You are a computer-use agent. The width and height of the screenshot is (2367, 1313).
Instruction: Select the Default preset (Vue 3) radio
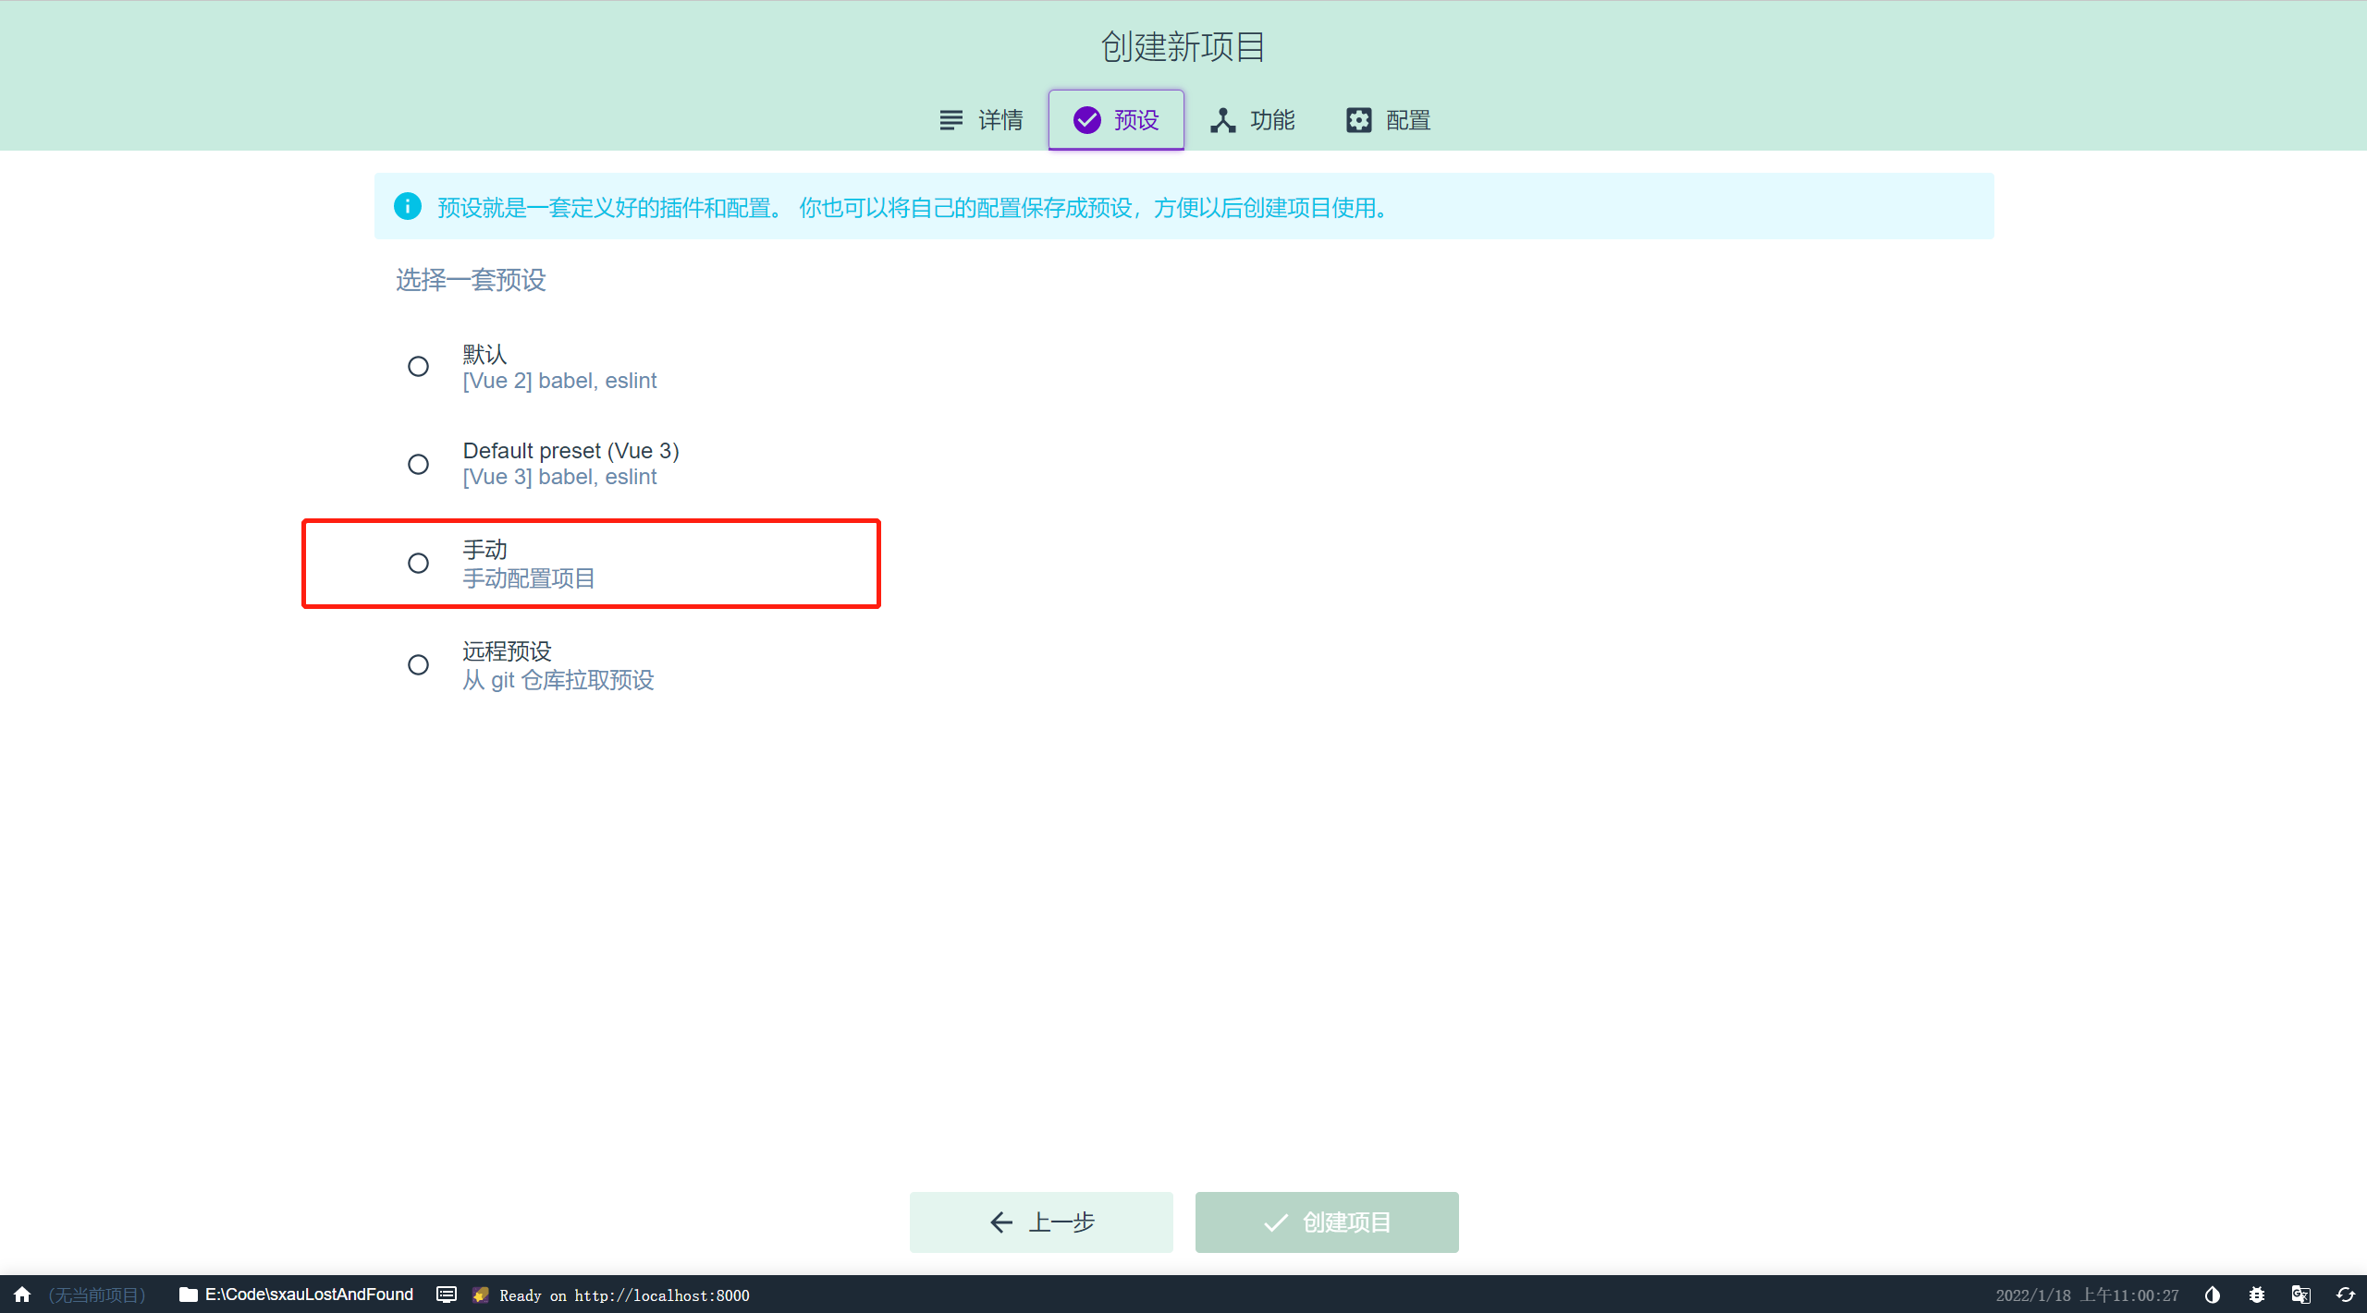point(418,464)
